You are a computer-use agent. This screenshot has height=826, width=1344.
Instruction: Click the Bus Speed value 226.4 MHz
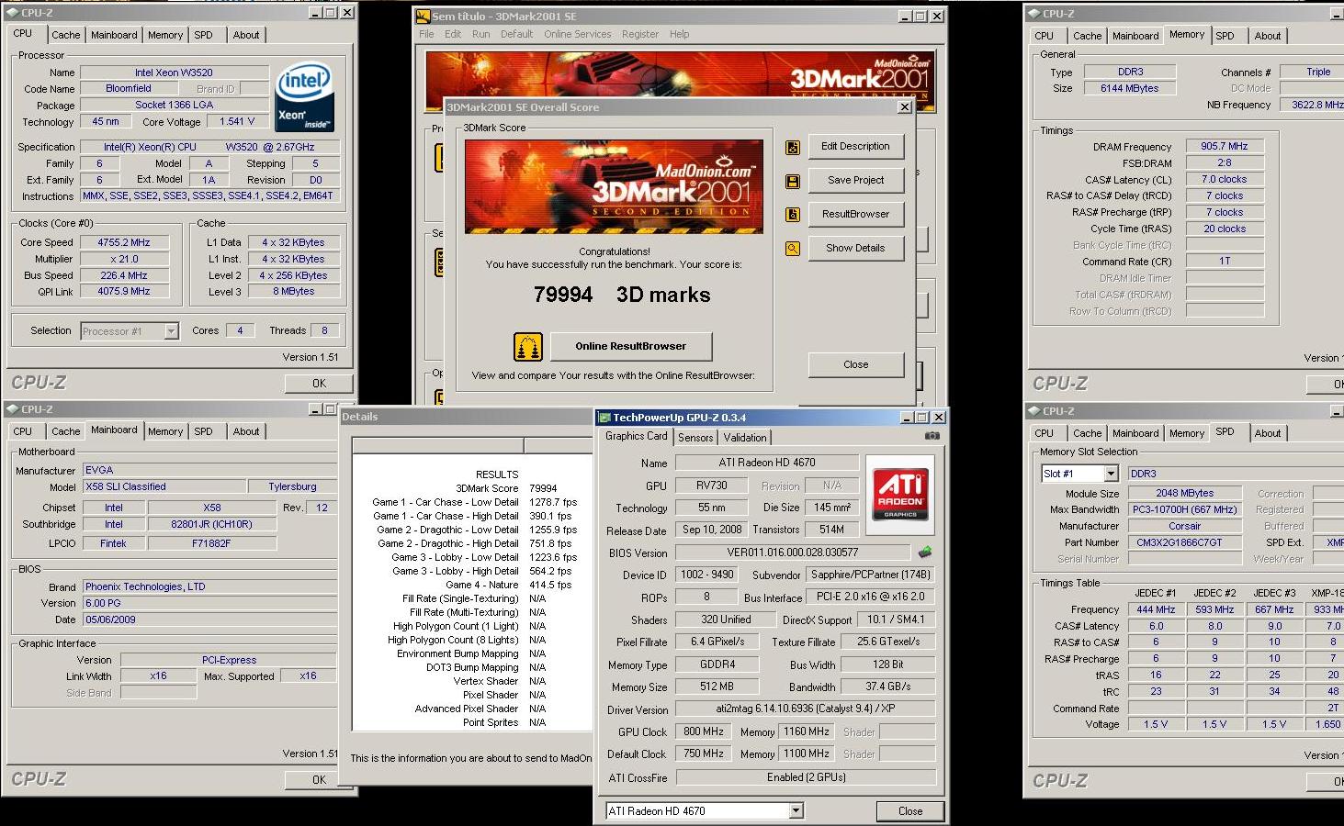124,275
